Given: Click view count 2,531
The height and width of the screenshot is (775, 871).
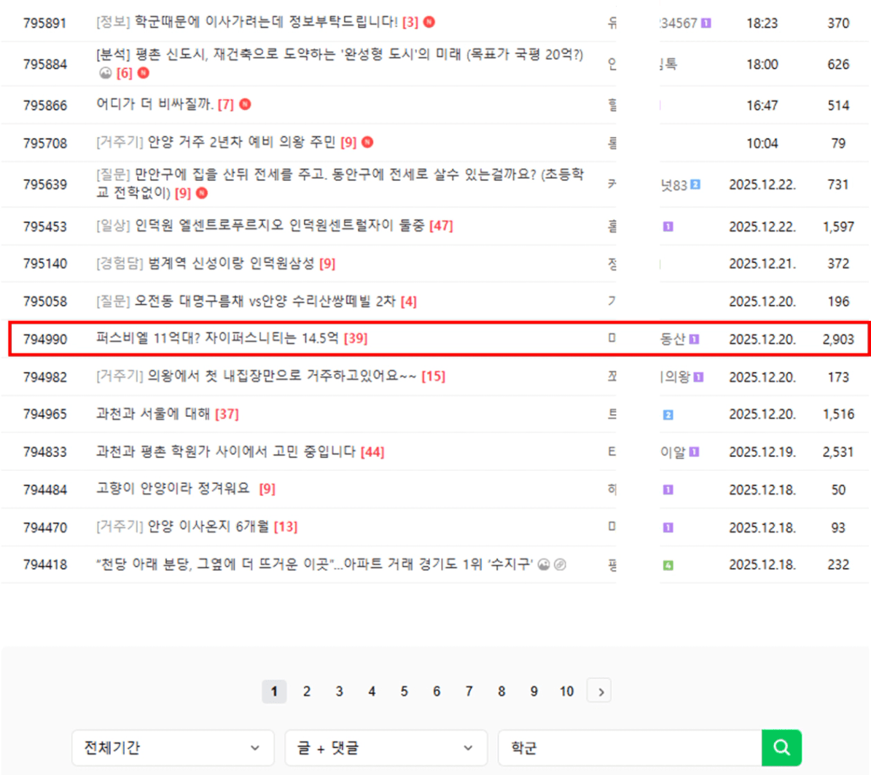Looking at the screenshot, I should [838, 452].
